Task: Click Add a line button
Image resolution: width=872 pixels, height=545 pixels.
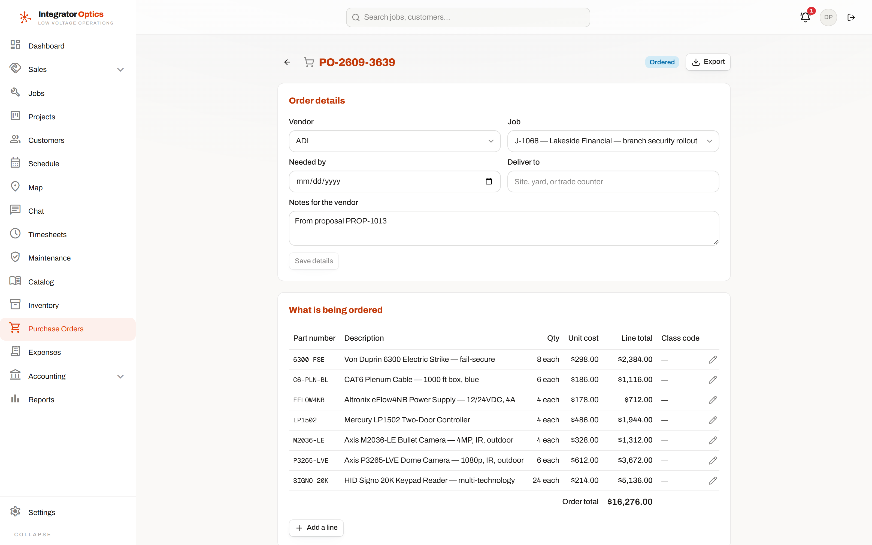Action: point(316,528)
